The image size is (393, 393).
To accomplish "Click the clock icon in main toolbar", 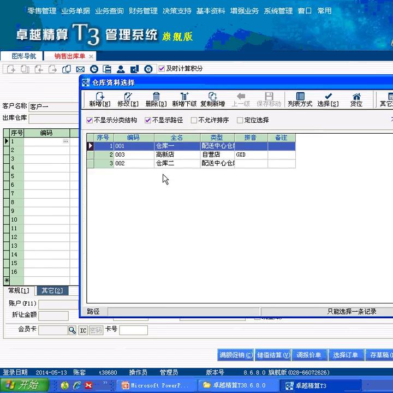I will click(94, 69).
